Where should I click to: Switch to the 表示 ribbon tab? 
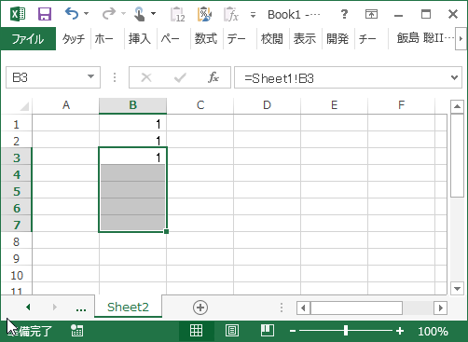(305, 39)
